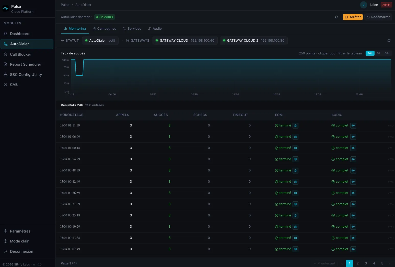
Task: Click GATEWAY CLOUD 192.168.100.40 chip
Action: tap(185, 41)
